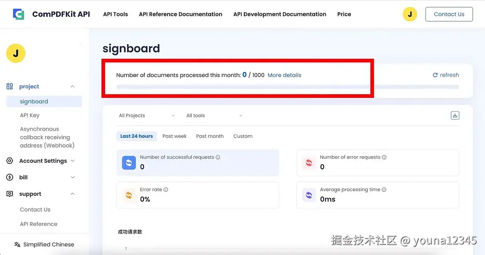485x255 pixels.
Task: Open the yellow J avatar menu
Action: pyautogui.click(x=410, y=14)
